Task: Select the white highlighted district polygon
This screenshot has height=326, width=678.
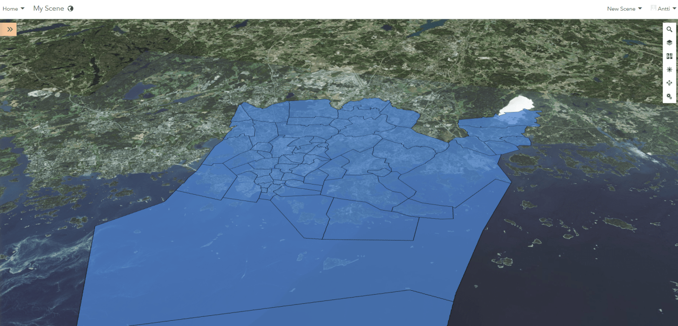Action: (x=517, y=104)
